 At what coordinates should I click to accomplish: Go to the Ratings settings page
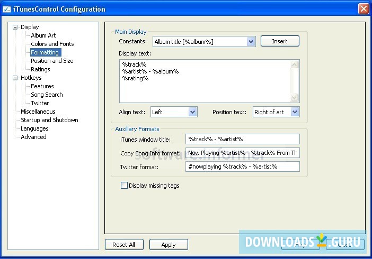[x=40, y=69]
